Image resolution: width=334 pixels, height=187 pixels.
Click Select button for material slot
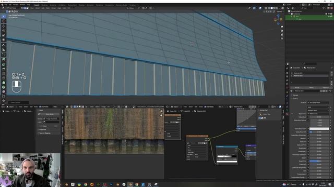pos(311,88)
